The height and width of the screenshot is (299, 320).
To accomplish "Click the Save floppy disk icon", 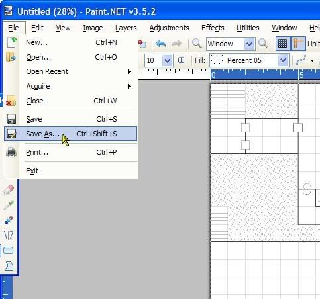I will pyautogui.click(x=11, y=119).
